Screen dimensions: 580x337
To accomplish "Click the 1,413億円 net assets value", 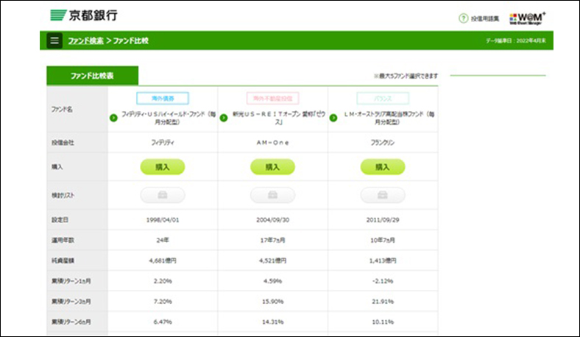I will click(383, 260).
